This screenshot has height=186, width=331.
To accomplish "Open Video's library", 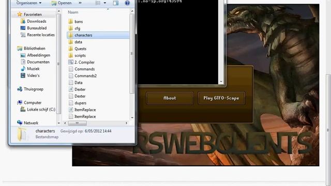I will [x=33, y=75].
